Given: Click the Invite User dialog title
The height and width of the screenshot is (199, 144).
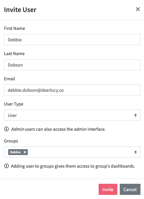Looking at the screenshot, I should click(20, 10).
